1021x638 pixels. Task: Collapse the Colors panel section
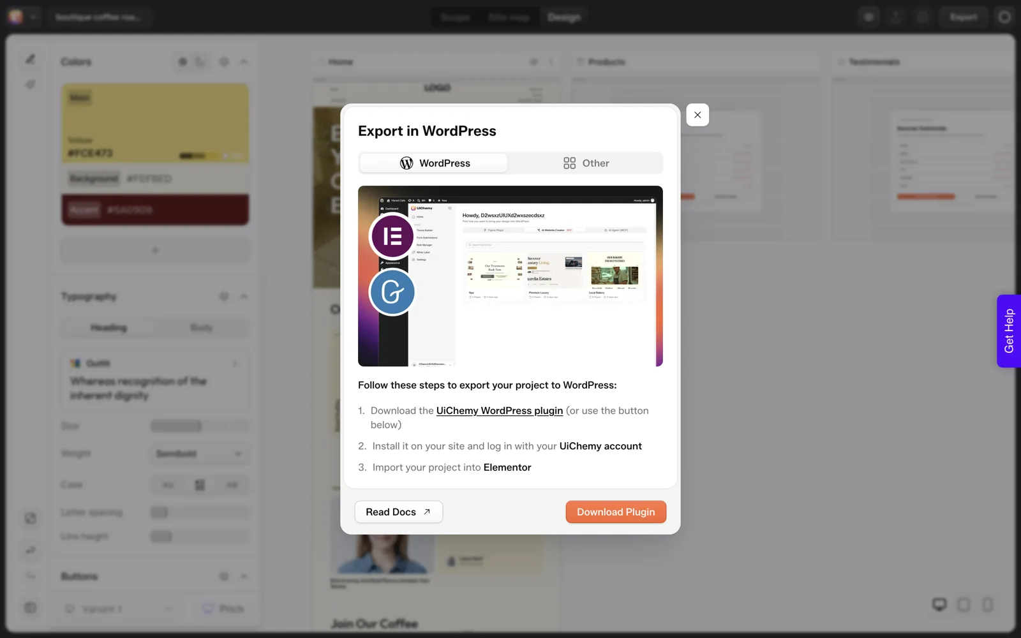click(244, 62)
